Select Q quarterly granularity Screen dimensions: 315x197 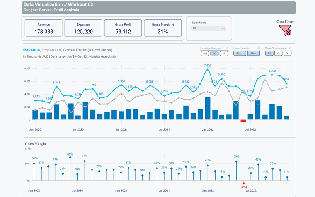278,54
